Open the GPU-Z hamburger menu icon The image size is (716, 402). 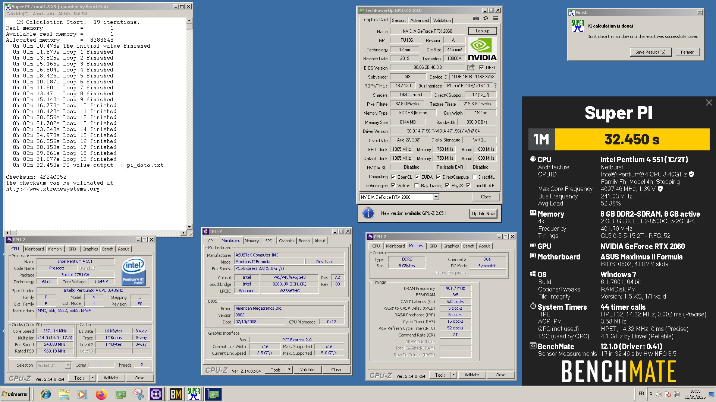point(495,18)
